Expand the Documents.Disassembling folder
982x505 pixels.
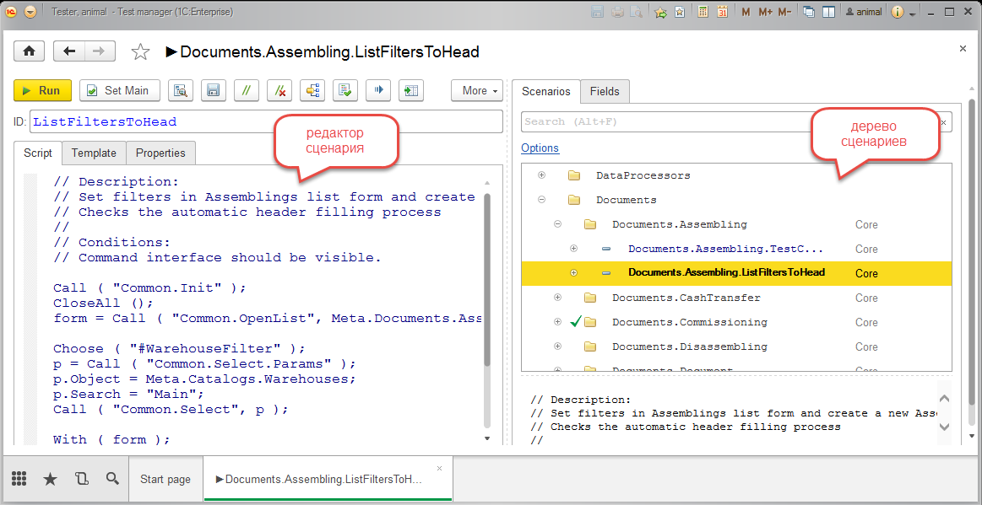point(557,347)
